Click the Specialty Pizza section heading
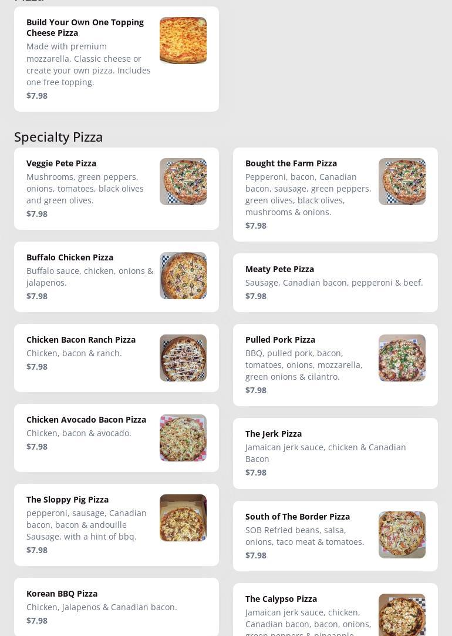 point(58,137)
